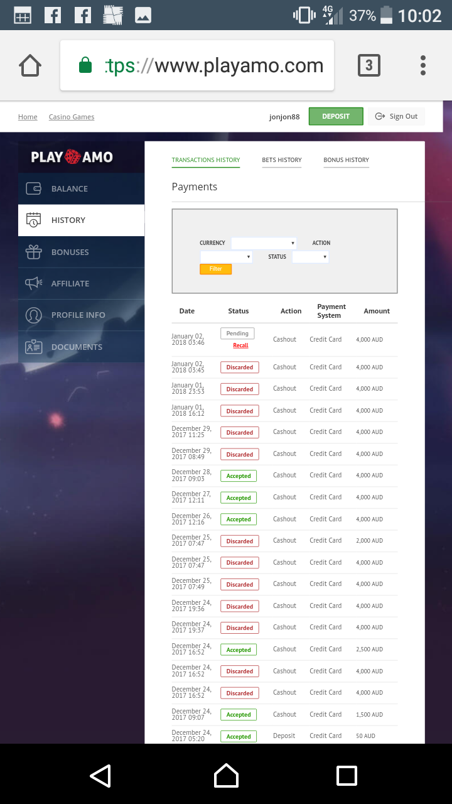This screenshot has width=452, height=804.
Task: Tap the Android recent apps square
Action: (347, 776)
